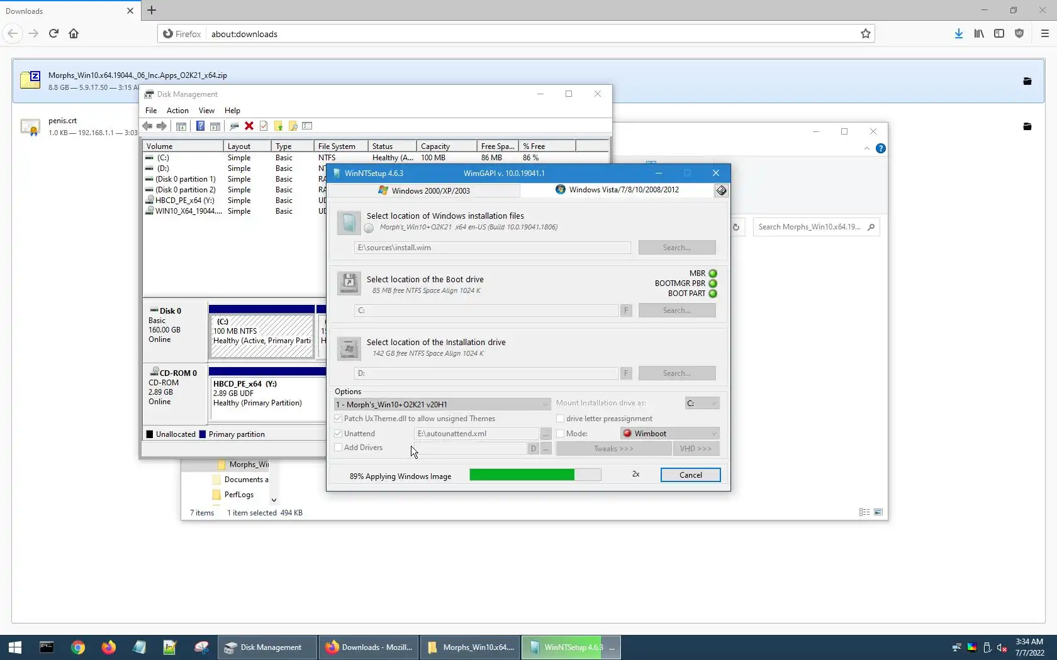Open containing folder for penis.crt download
Image resolution: width=1057 pixels, height=660 pixels.
[x=1027, y=126]
